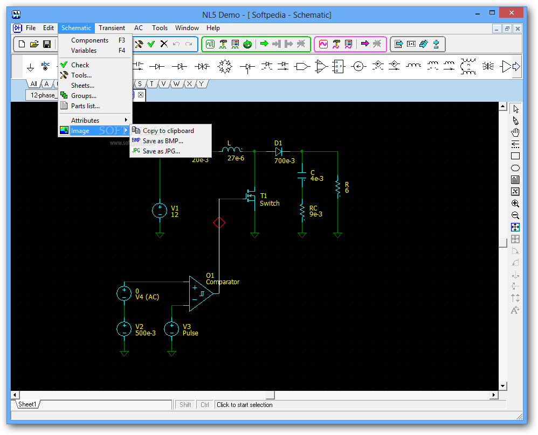Open the Transient menu
Viewport: 538px width, 435px height.
click(112, 28)
